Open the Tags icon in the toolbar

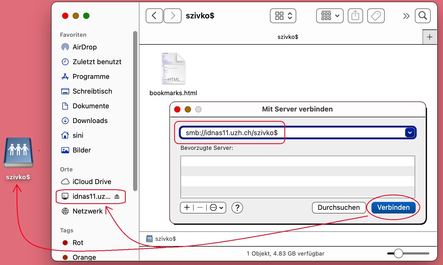click(x=376, y=16)
